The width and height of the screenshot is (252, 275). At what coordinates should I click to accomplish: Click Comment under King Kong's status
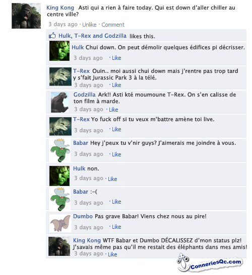[x=113, y=25]
